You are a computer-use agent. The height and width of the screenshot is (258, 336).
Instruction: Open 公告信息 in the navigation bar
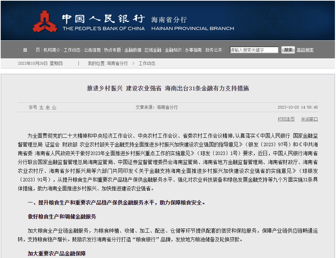pos(92,50)
